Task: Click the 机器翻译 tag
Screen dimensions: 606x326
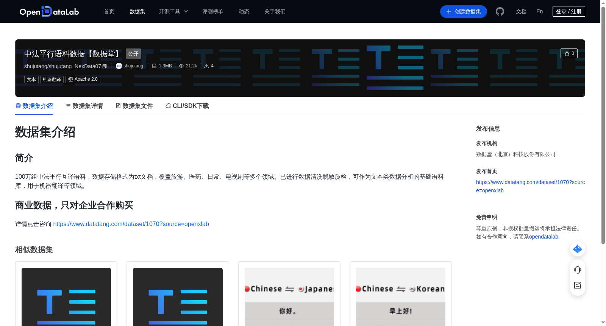Action: pos(52,80)
